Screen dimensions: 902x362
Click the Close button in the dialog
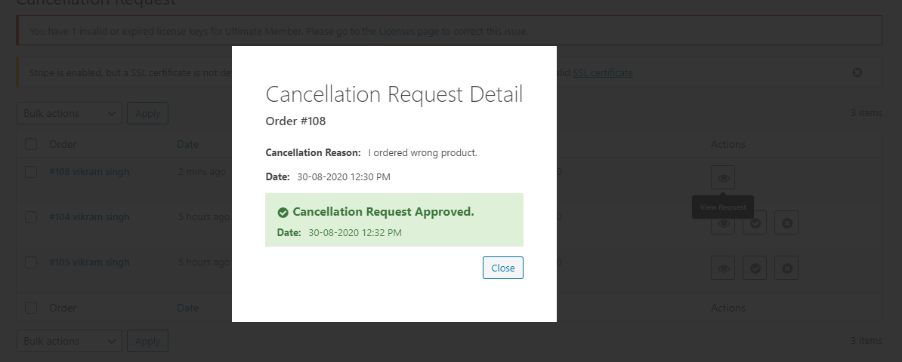coord(503,268)
